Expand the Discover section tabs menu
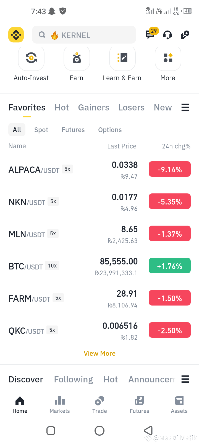 (185, 379)
